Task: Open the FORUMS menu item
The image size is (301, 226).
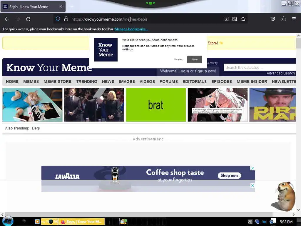Action: pos(169,82)
